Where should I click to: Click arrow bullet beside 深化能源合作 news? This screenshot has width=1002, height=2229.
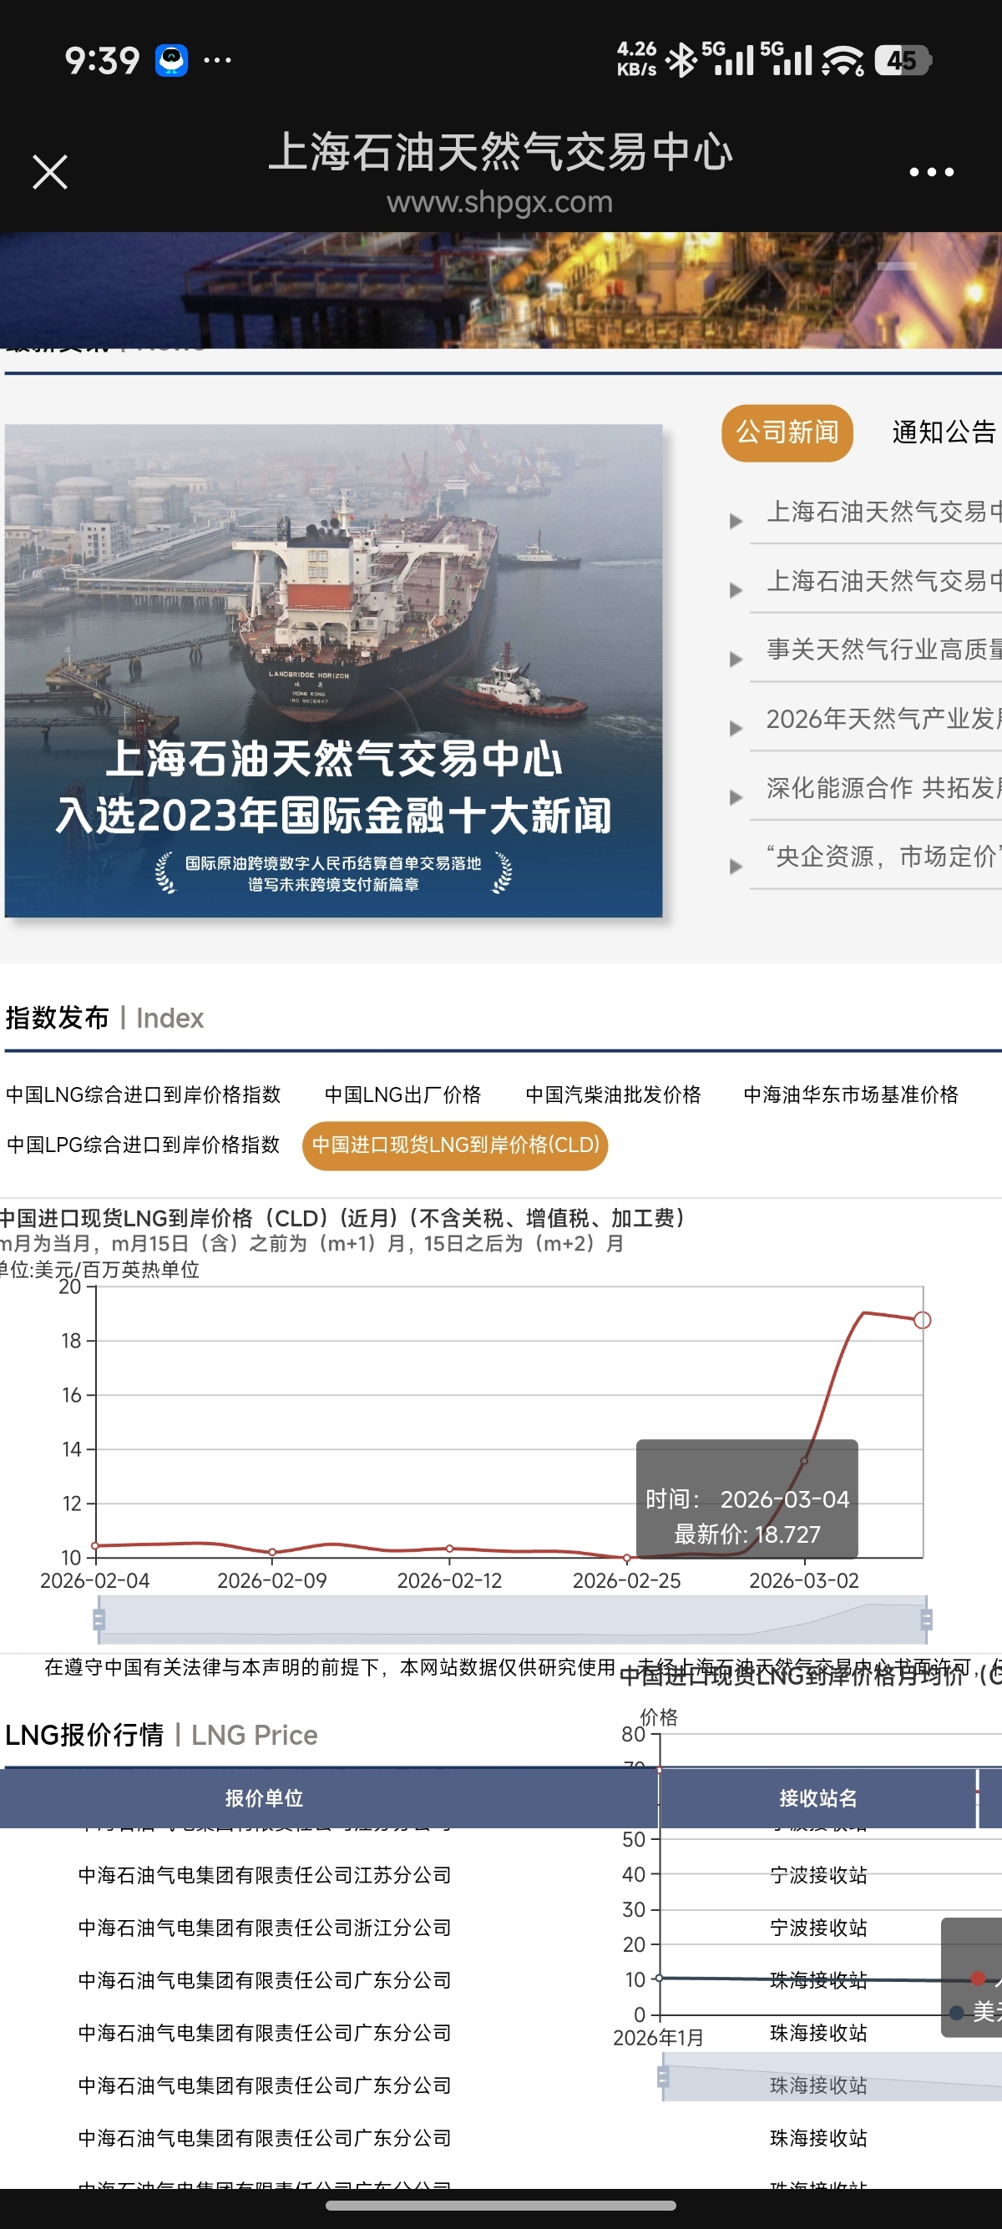(736, 798)
